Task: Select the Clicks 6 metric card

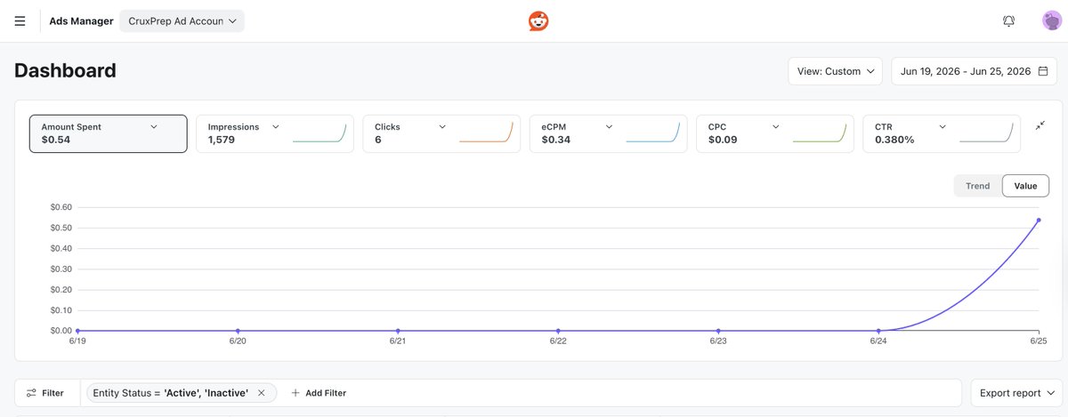Action: coord(441,133)
